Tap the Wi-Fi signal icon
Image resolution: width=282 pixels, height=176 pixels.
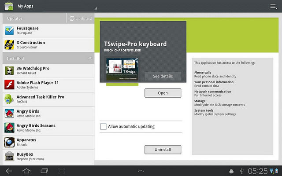[271, 171]
